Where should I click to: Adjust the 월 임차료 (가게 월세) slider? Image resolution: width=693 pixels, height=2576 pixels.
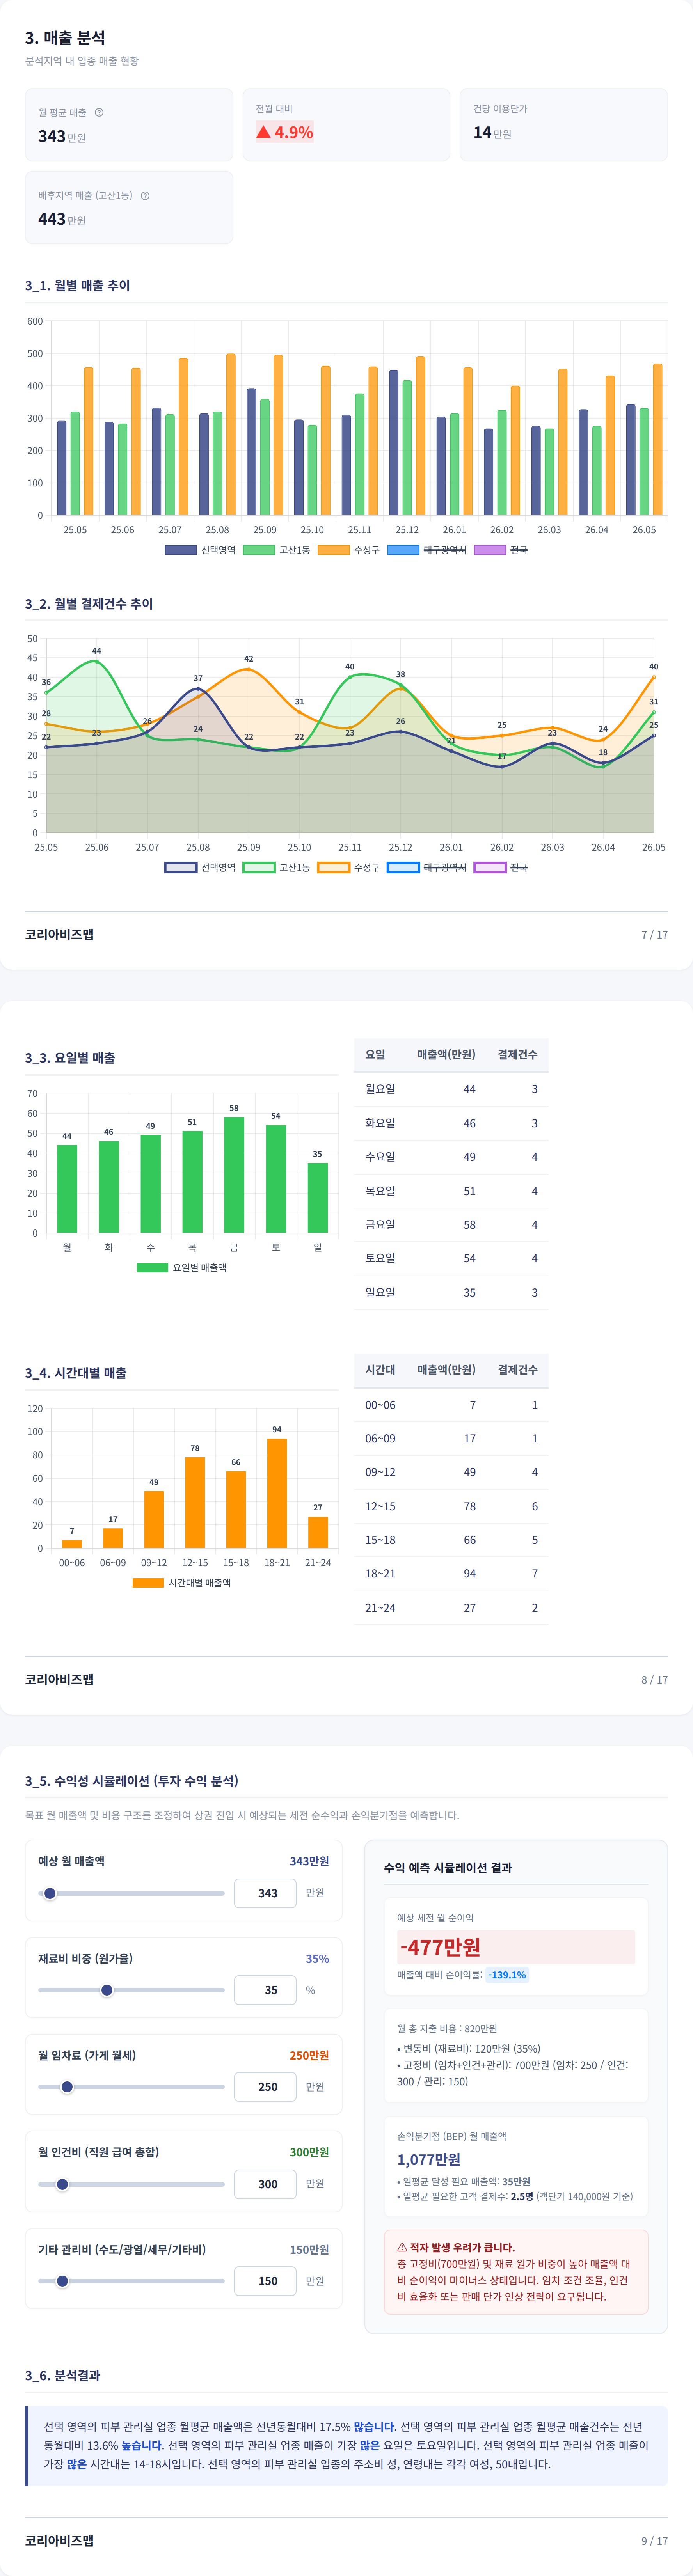point(131,2087)
